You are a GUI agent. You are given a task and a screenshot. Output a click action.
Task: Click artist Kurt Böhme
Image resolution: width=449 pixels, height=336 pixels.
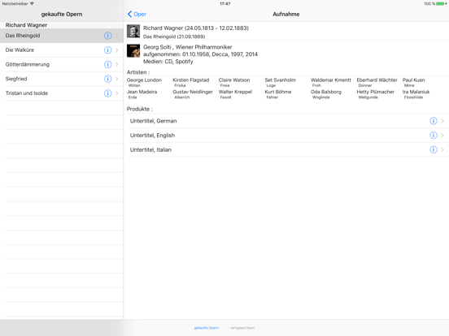pyautogui.click(x=277, y=92)
